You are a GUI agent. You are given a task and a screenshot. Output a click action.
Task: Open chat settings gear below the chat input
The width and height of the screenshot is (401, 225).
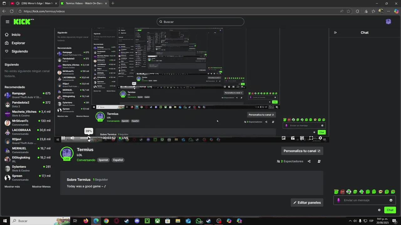[x=379, y=210]
